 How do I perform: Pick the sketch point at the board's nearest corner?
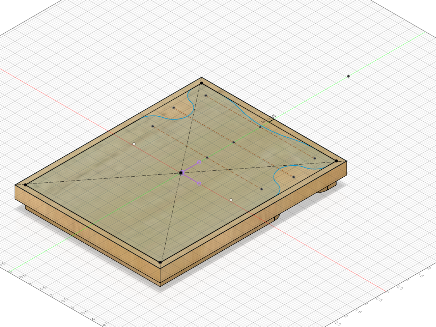[x=160, y=262]
